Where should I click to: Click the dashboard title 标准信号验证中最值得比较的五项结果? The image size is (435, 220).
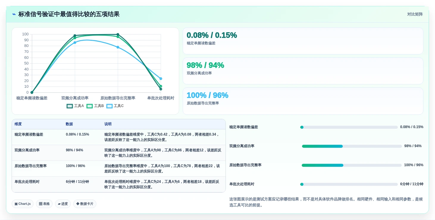69,14
